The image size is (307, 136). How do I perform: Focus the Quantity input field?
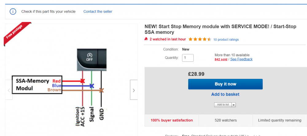point(188,58)
